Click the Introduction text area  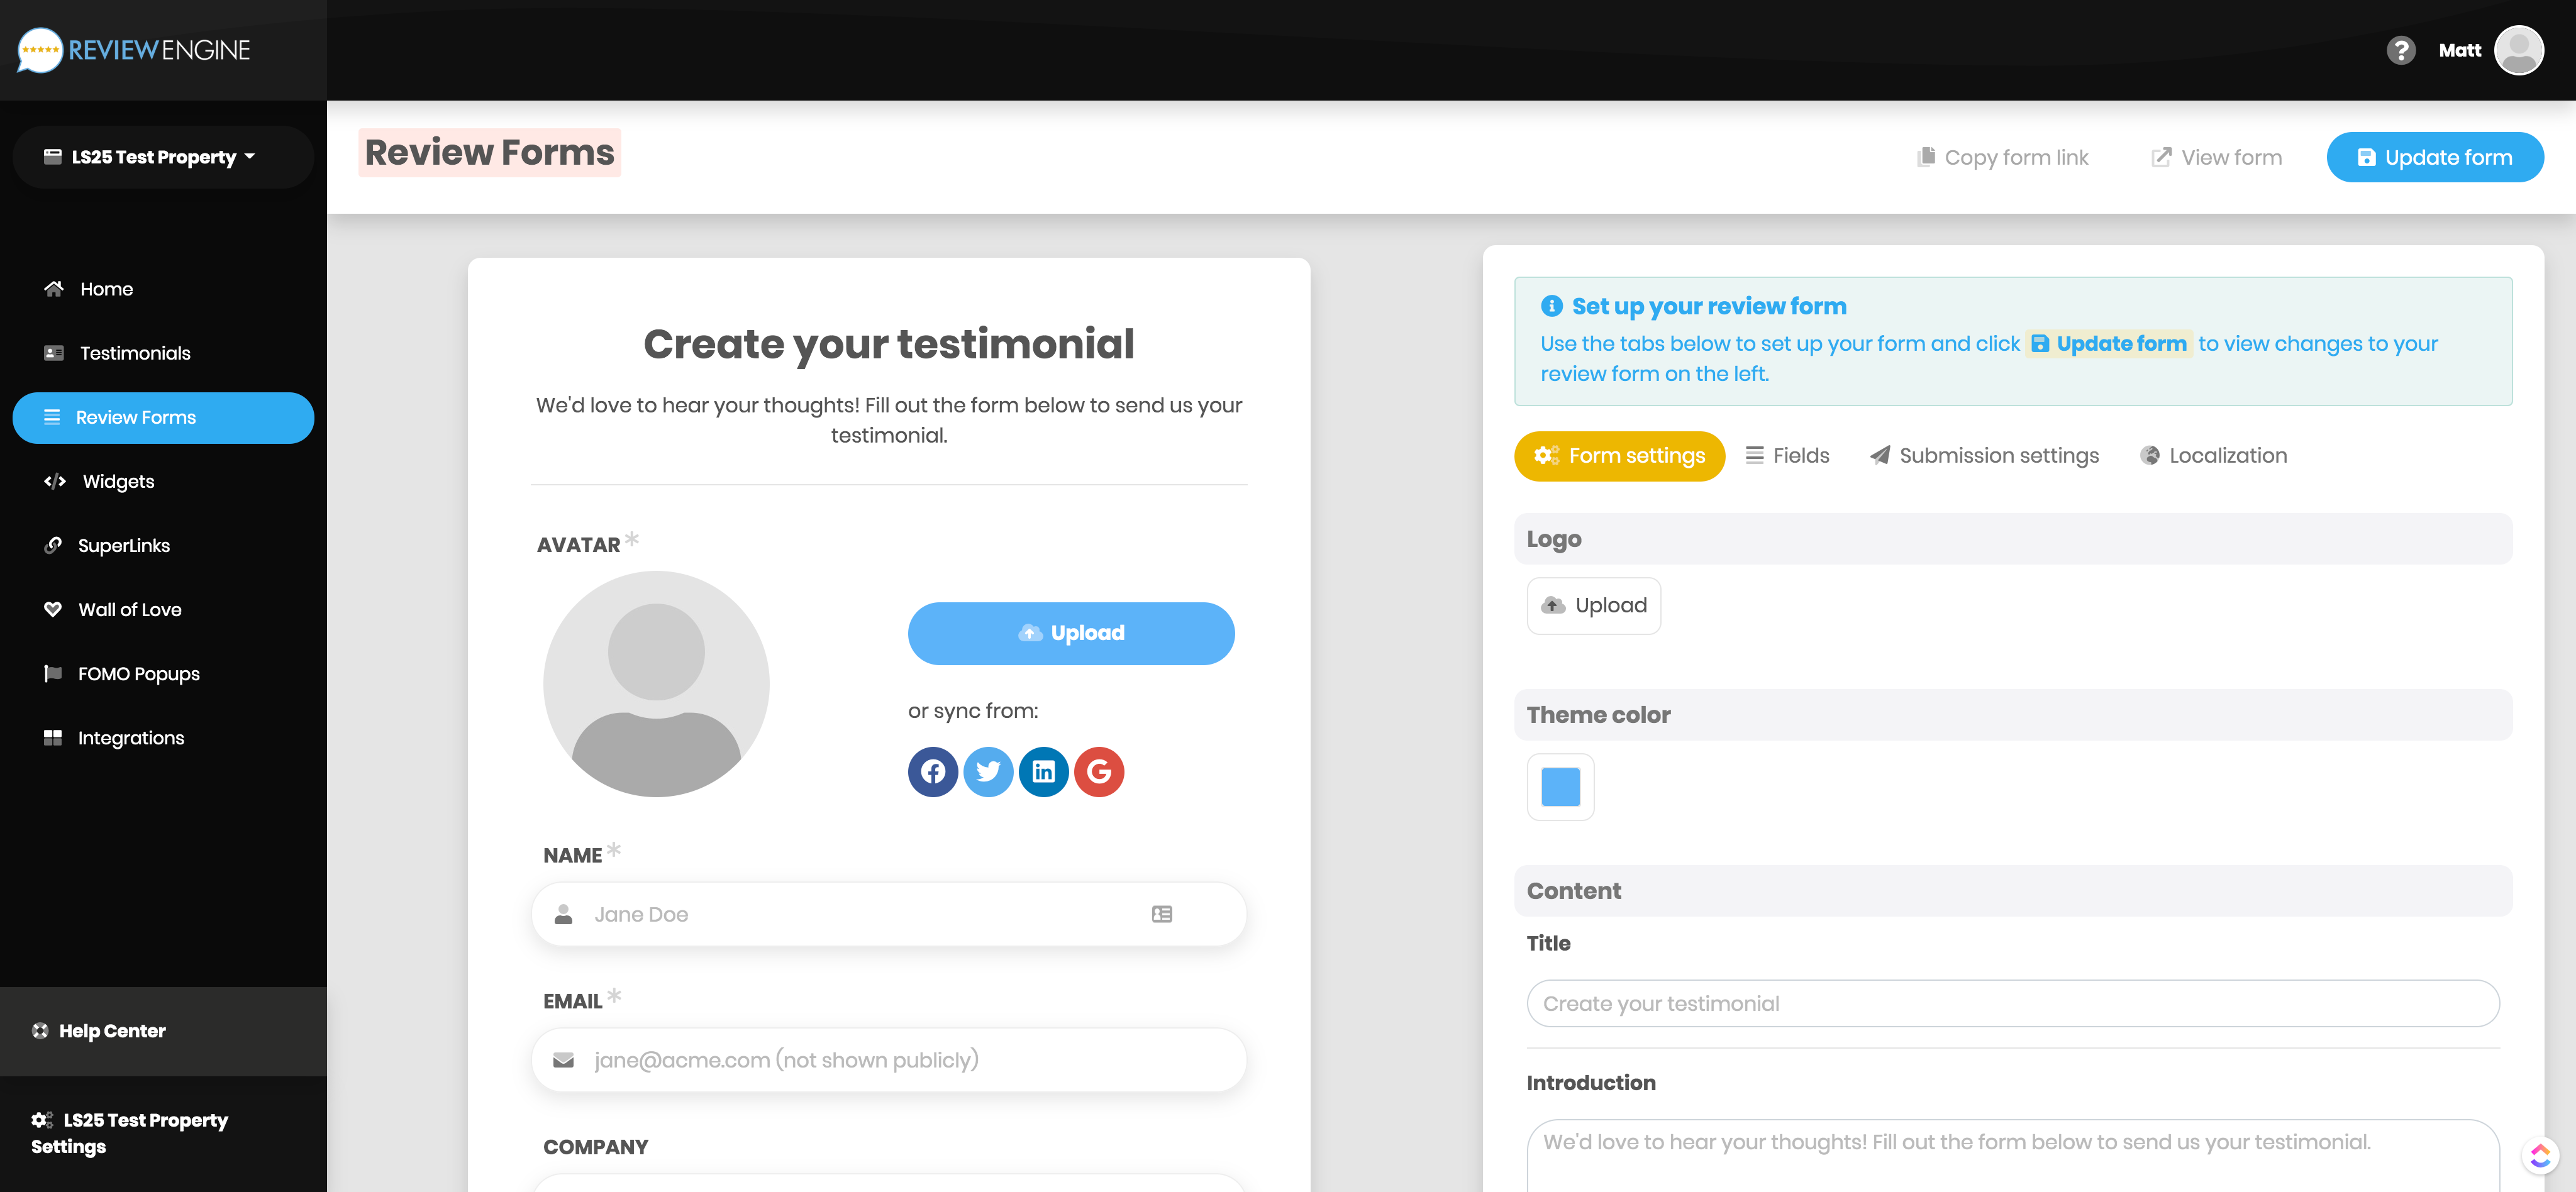(x=2012, y=1156)
